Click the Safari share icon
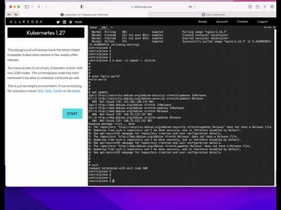This screenshot has width=281, height=210. 258,7
